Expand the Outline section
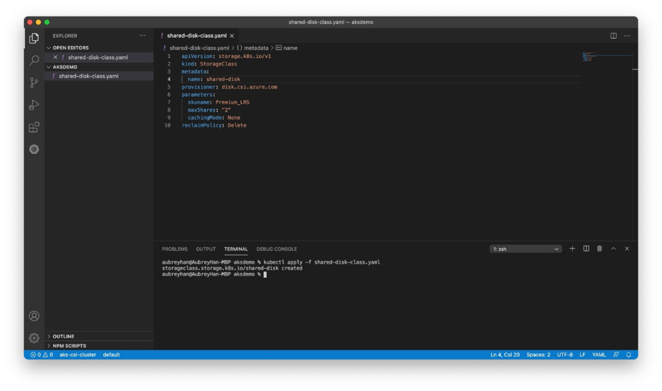The width and height of the screenshot is (662, 391). [x=63, y=336]
